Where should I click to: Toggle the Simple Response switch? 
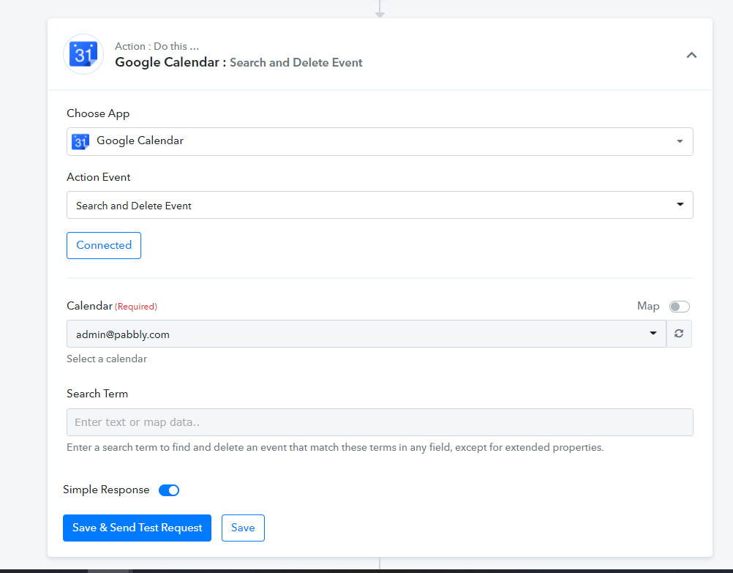[169, 490]
